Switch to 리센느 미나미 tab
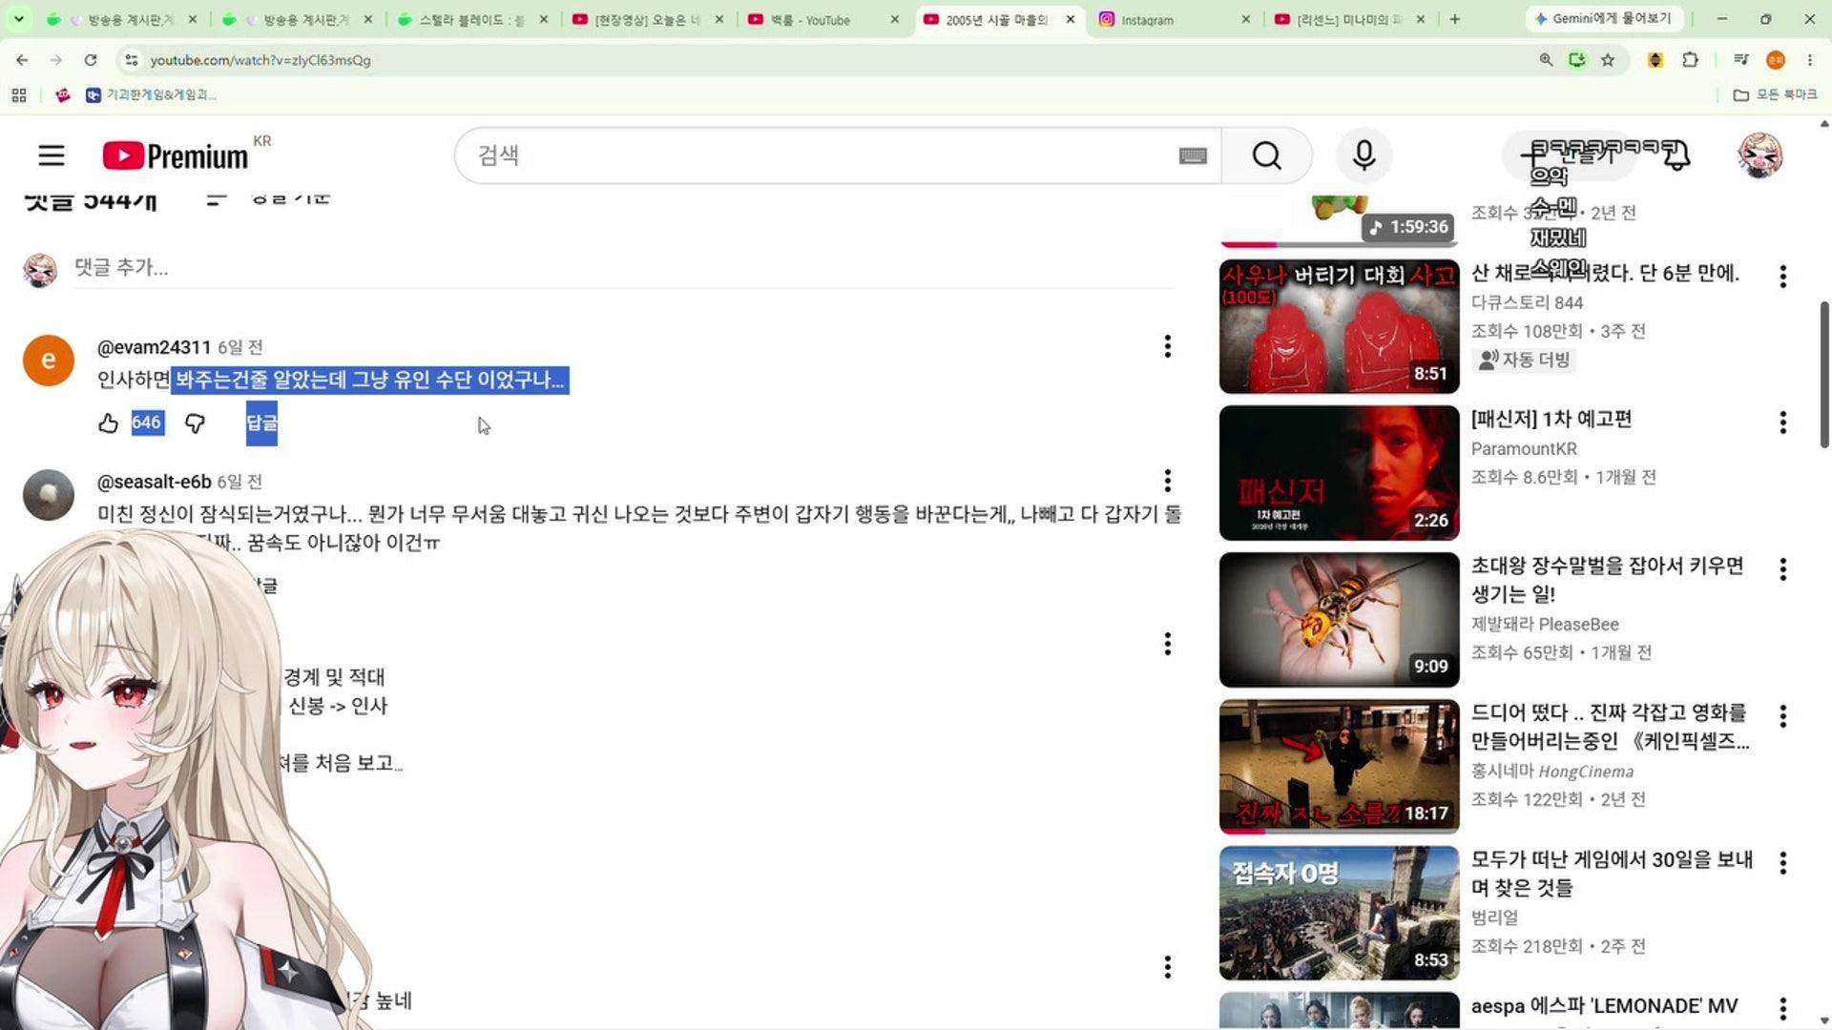This screenshot has height=1030, width=1832. click(x=1349, y=19)
